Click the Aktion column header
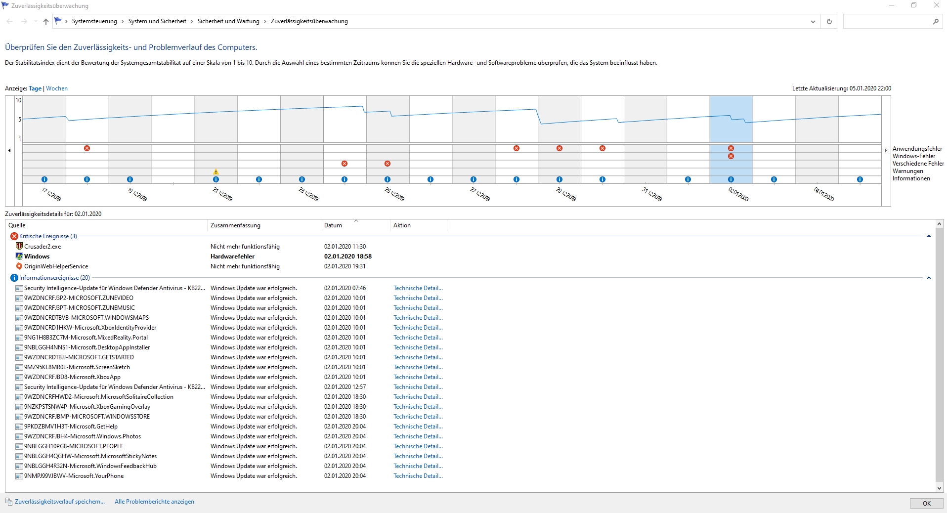Image resolution: width=947 pixels, height=513 pixels. (418, 225)
